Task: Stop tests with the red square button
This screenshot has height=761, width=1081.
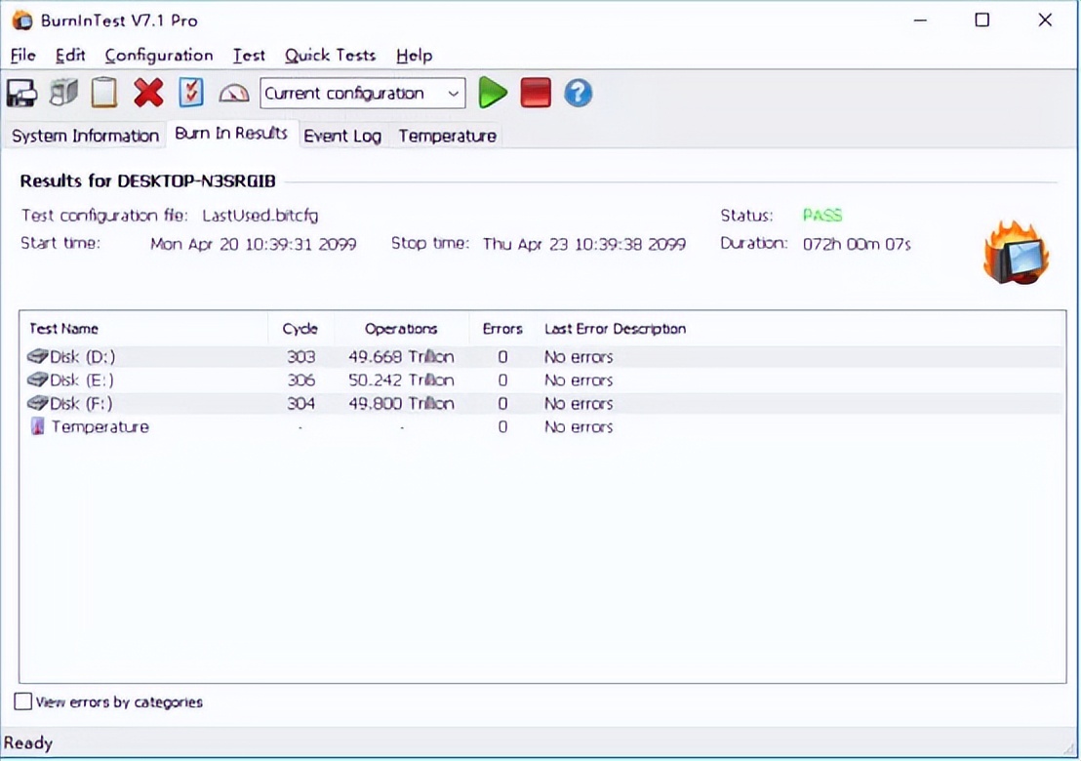Action: [536, 94]
